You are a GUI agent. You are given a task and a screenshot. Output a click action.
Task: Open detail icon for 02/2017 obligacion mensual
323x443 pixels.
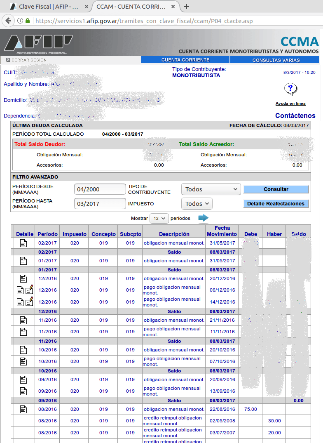pos(23,243)
